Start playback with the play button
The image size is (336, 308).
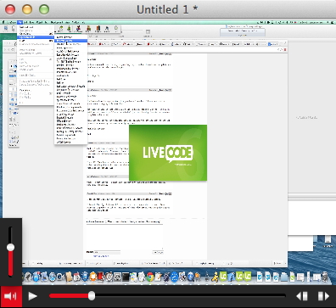point(33,296)
